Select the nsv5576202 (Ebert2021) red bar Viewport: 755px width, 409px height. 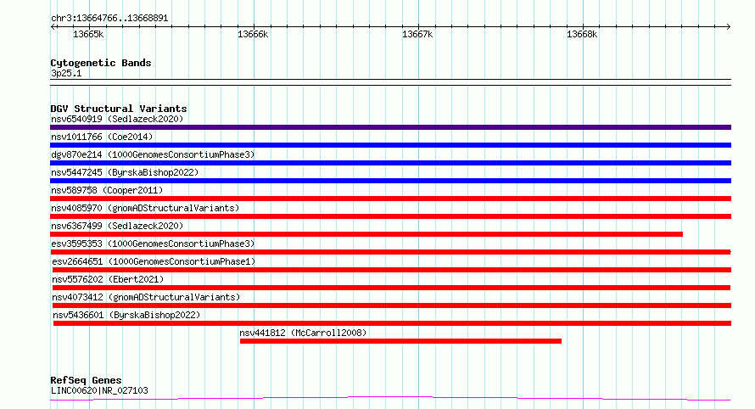(391, 288)
